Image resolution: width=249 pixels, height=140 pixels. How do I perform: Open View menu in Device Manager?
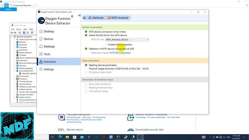25,29
